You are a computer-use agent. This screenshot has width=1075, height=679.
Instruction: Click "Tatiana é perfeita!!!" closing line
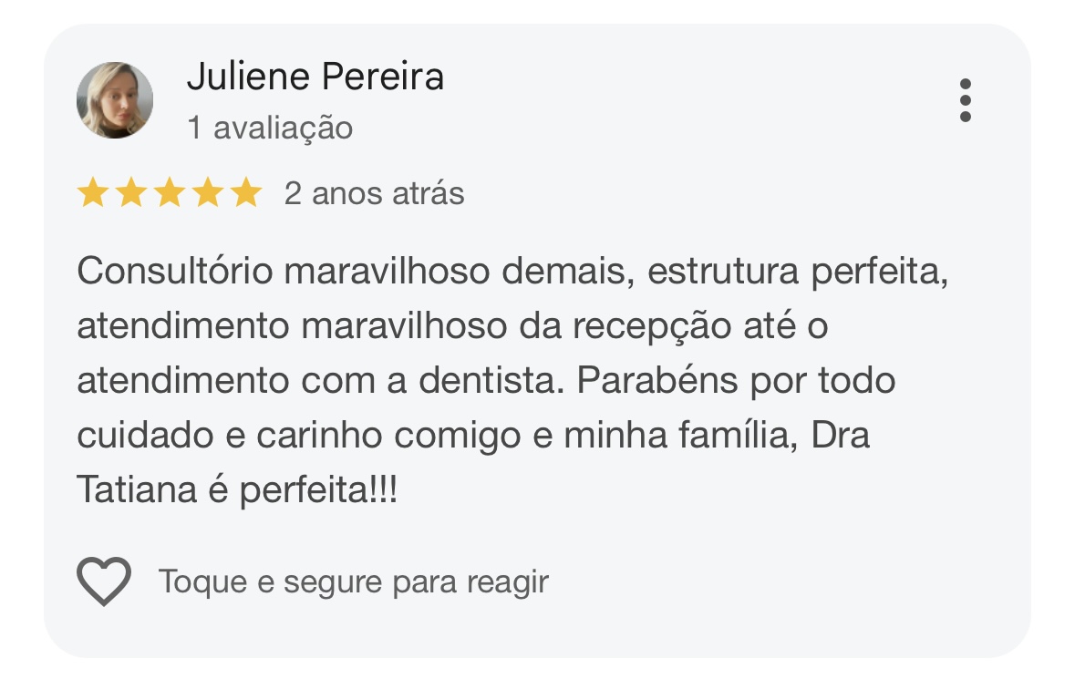(237, 491)
